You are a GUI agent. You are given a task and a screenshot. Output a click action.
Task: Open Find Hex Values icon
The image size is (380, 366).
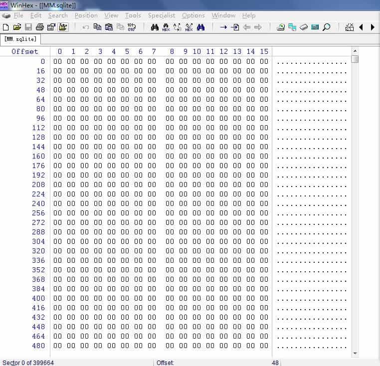click(x=166, y=27)
